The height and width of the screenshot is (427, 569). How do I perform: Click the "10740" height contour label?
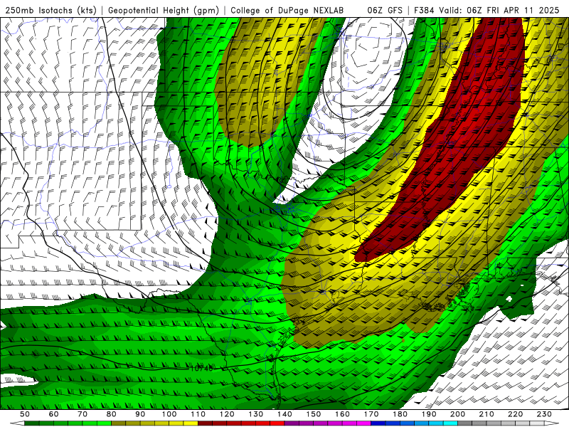pos(202,368)
